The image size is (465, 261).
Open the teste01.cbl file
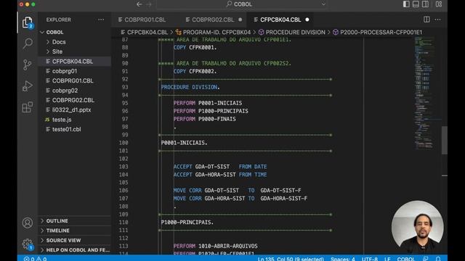point(66,129)
